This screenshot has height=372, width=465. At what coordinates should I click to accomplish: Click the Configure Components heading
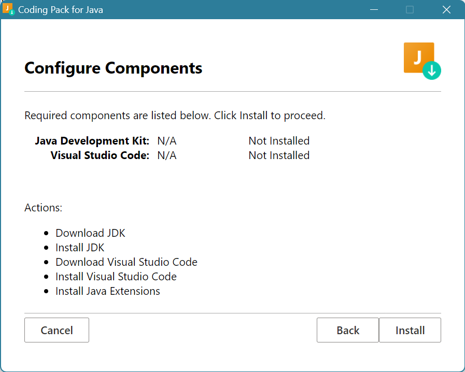click(x=113, y=68)
